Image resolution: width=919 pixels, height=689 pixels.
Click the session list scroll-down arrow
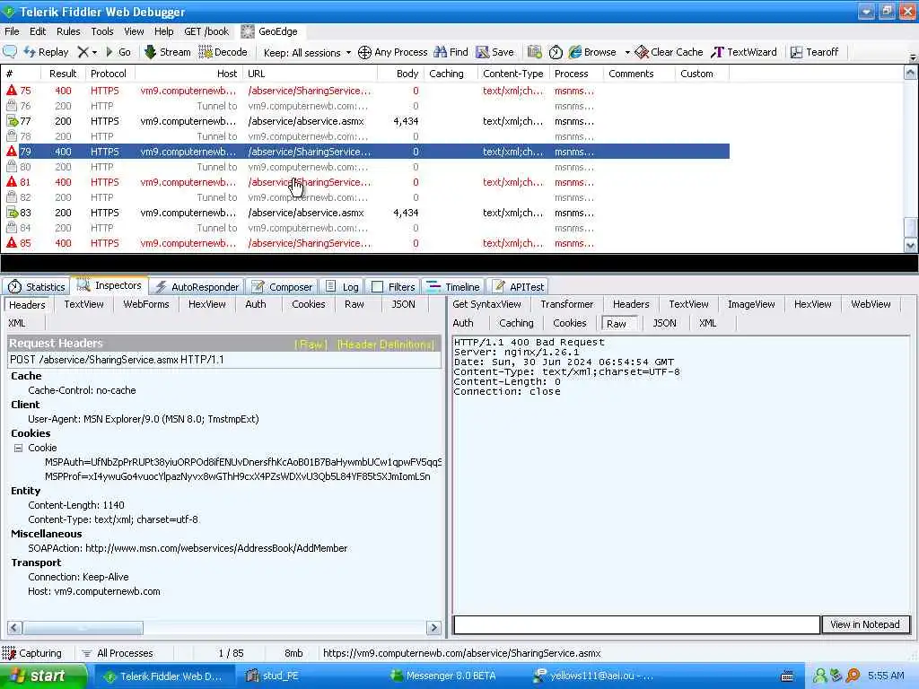[910, 246]
